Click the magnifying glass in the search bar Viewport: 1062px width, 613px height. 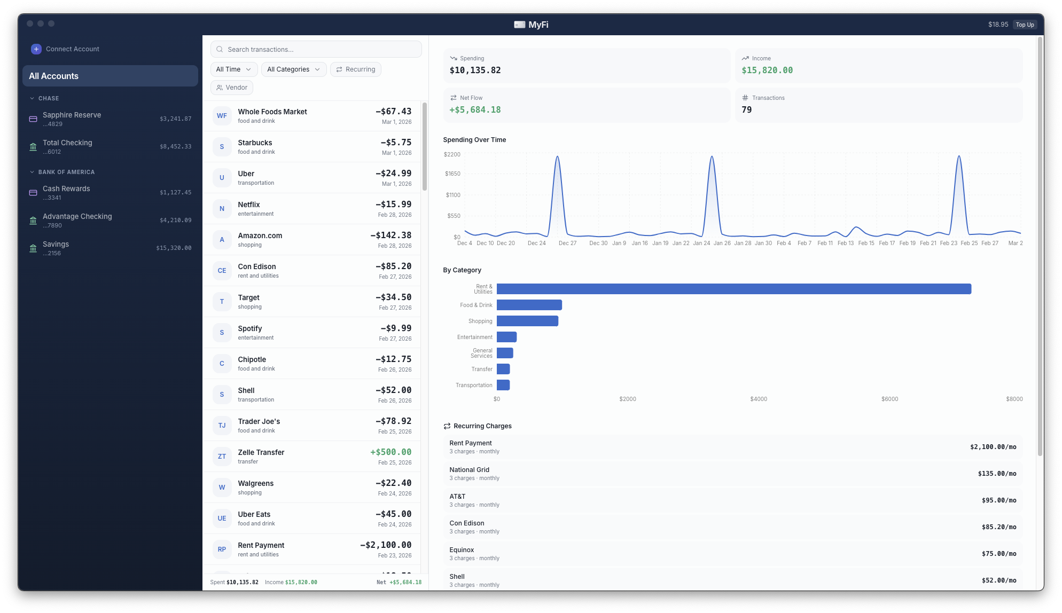pos(219,49)
